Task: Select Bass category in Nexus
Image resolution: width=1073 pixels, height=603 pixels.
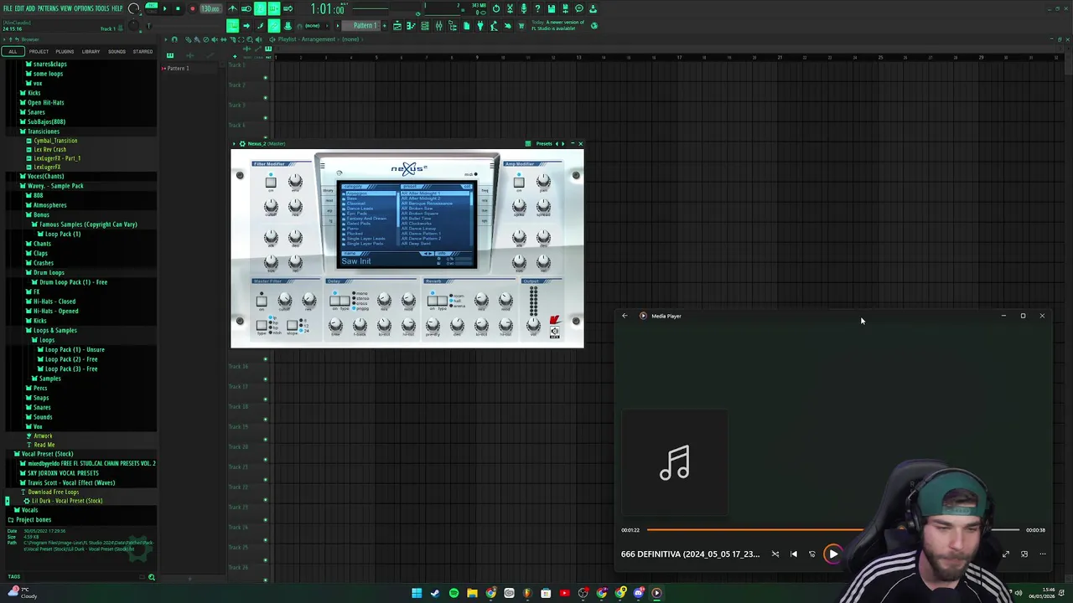Action: tap(352, 198)
